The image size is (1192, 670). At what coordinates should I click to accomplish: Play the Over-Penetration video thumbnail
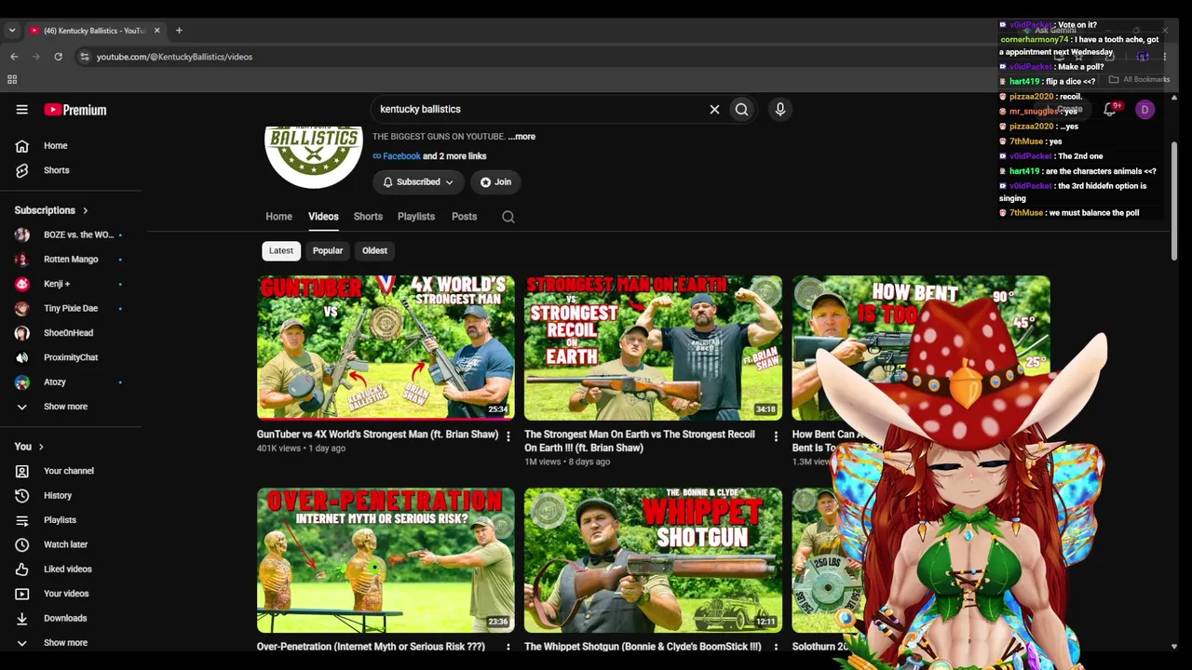pos(386,560)
